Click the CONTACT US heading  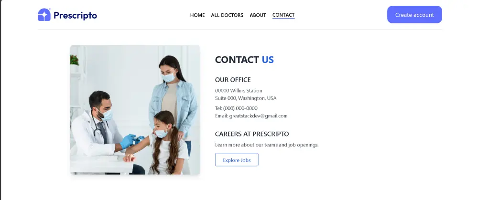click(x=244, y=60)
